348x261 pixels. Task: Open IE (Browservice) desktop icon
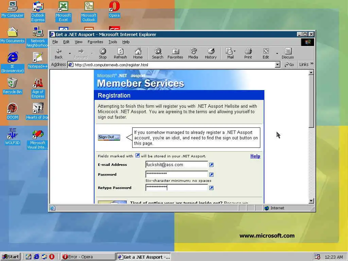[13, 63]
